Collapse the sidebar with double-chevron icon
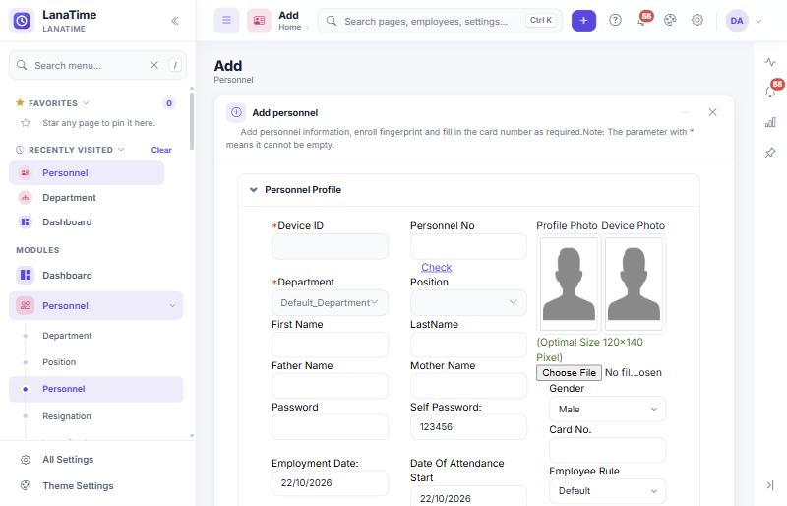787x506 pixels. (x=175, y=21)
